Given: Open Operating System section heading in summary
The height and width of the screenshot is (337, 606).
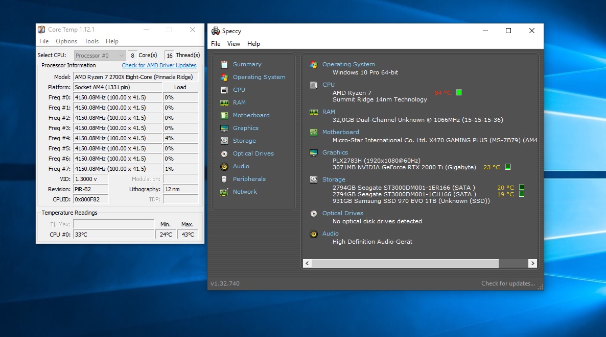Looking at the screenshot, I should pyautogui.click(x=348, y=64).
